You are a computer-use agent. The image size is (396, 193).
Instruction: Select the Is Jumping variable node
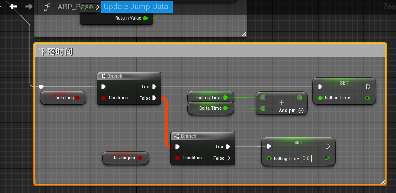pyautogui.click(x=125, y=158)
